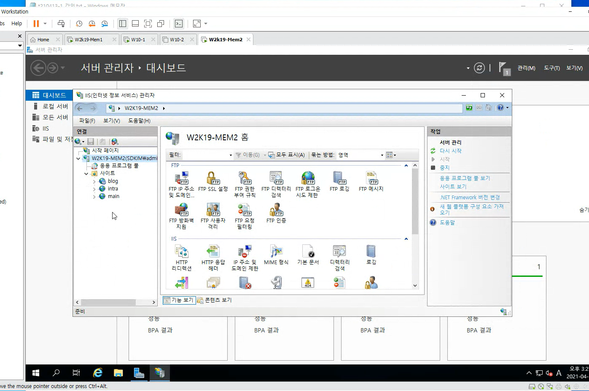Click the 404 error pages icon
Image resolution: width=589 pixels, height=391 pixels.
point(308,282)
